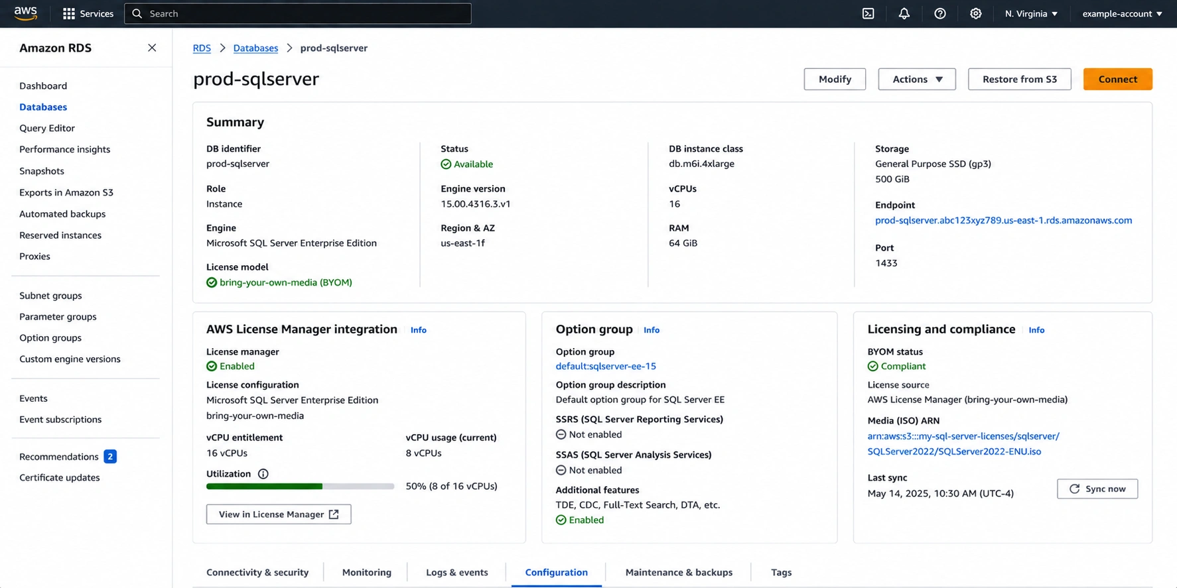Click the vCPU utilization progress bar

[300, 487]
